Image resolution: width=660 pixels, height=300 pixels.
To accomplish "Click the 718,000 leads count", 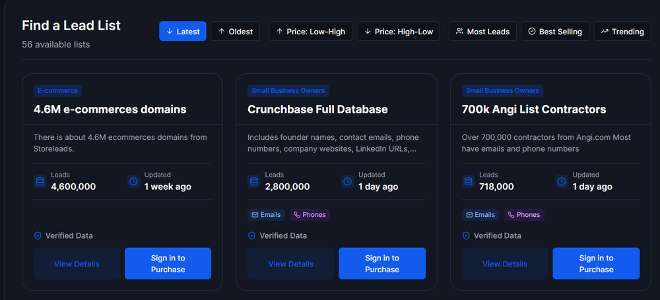I will (497, 187).
